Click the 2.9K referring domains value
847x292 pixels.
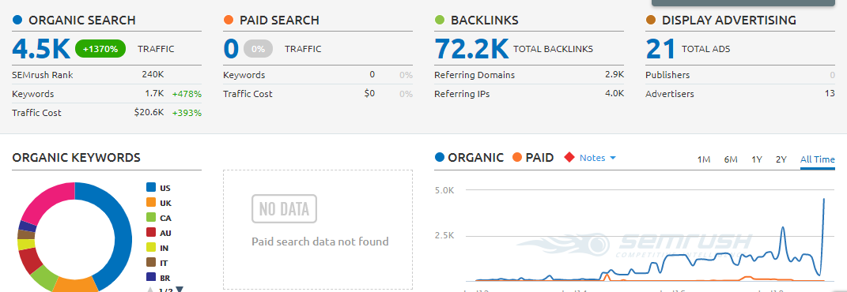point(614,75)
